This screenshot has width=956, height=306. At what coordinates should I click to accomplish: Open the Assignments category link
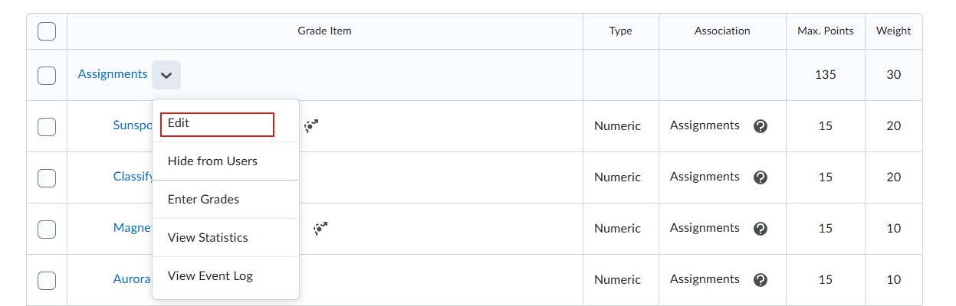click(113, 74)
